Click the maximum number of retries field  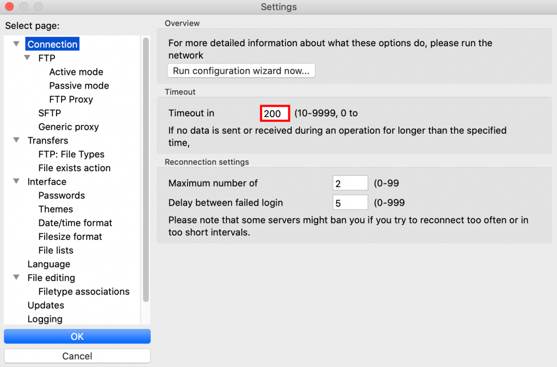350,183
